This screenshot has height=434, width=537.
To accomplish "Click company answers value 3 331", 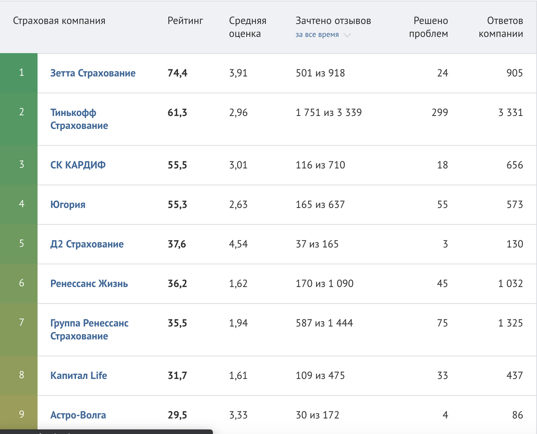I will 511,112.
